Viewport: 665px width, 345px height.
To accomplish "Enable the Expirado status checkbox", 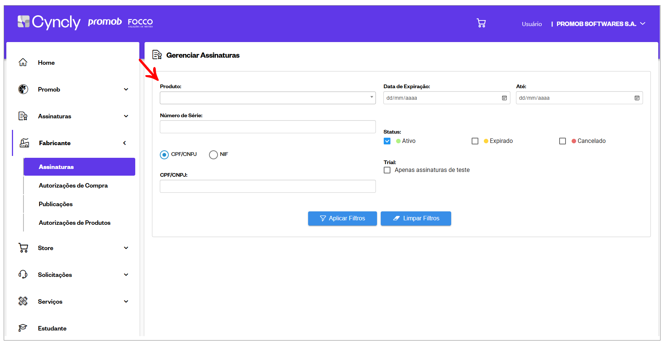I will click(475, 141).
